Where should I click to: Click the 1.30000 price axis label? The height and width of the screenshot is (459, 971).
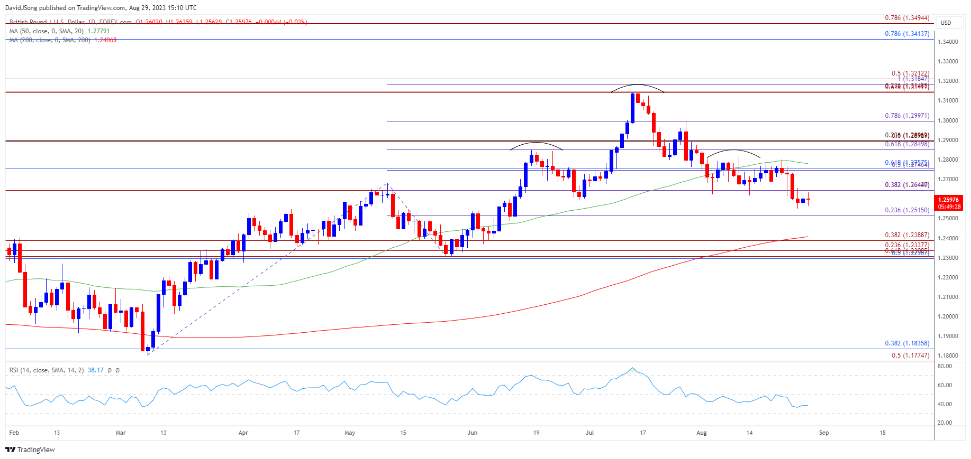click(948, 120)
